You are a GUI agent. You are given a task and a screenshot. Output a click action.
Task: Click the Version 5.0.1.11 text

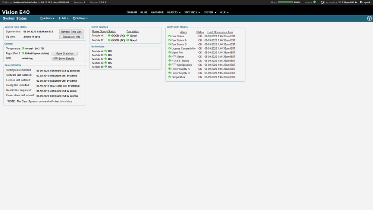[x=99, y=2]
